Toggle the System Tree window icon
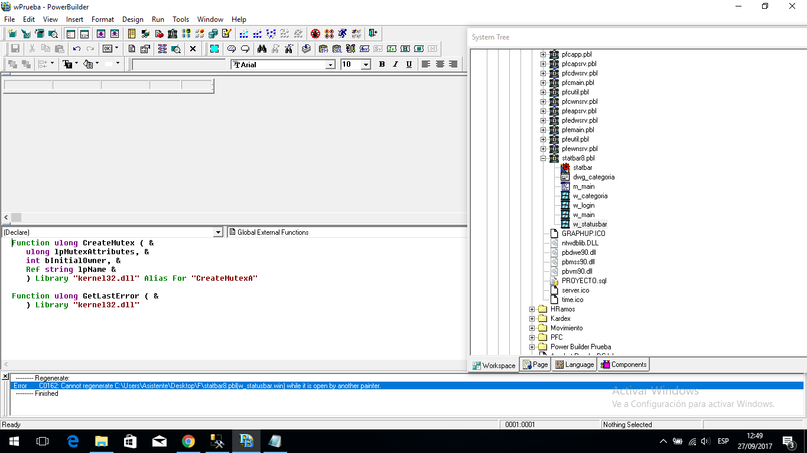 (70, 34)
